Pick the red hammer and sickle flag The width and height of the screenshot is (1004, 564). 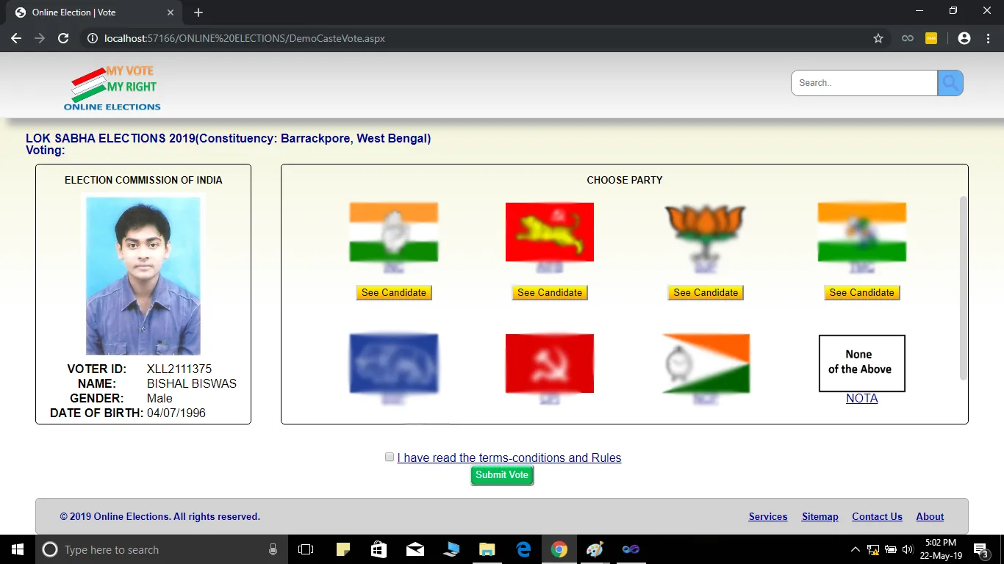pos(550,364)
